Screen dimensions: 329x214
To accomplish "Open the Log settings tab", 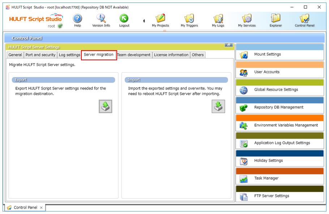I will point(69,55).
